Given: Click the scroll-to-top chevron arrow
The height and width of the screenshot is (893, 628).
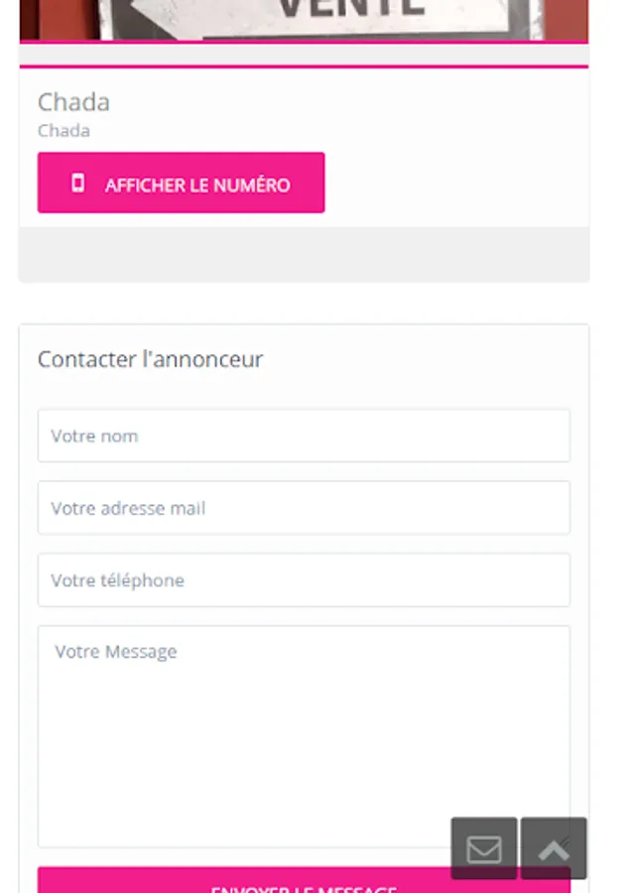Looking at the screenshot, I should pyautogui.click(x=554, y=848).
